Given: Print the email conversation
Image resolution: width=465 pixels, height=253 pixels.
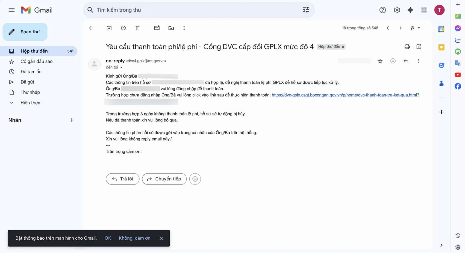Looking at the screenshot, I should coord(407,47).
